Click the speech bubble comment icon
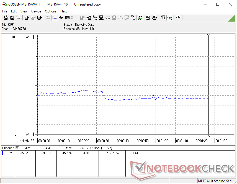The image size is (237, 184). click(178, 18)
